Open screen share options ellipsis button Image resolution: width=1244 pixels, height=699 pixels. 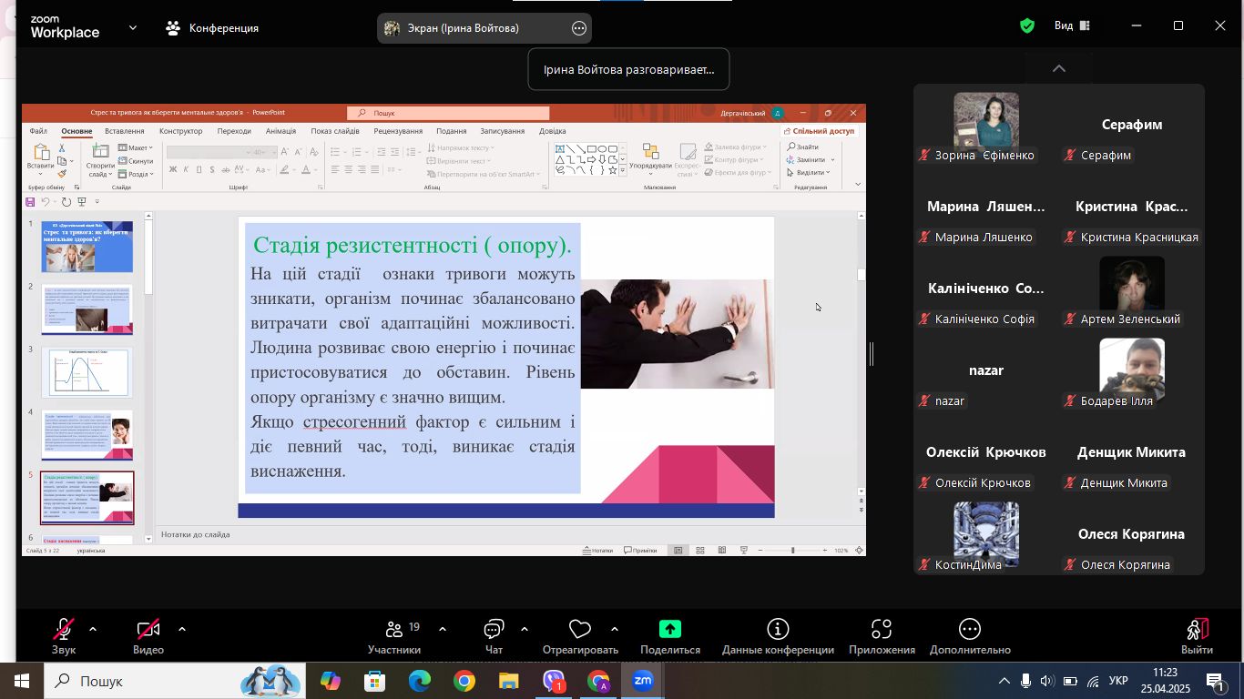click(x=579, y=28)
